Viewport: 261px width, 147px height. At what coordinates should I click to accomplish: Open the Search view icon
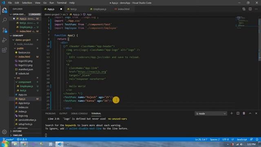point(4,20)
